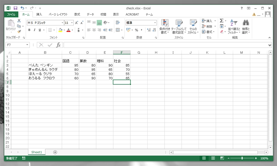277x166 pixels.
Task: Open Find and Select (検索と選択)
Action: (x=246, y=26)
